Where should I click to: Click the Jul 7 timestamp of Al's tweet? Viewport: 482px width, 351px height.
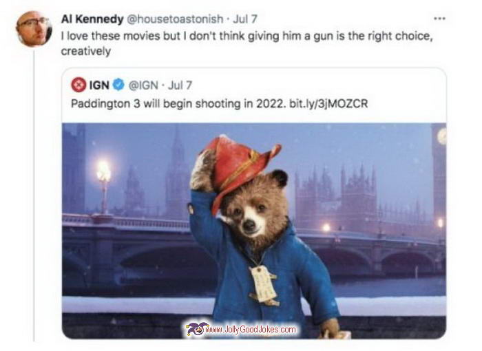coord(244,19)
